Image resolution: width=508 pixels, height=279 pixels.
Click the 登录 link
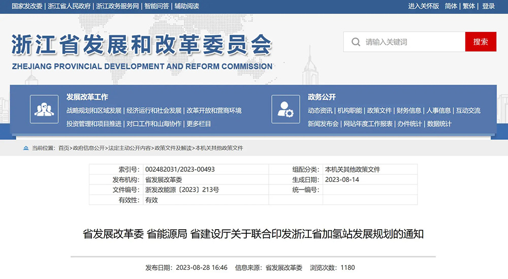(488, 6)
